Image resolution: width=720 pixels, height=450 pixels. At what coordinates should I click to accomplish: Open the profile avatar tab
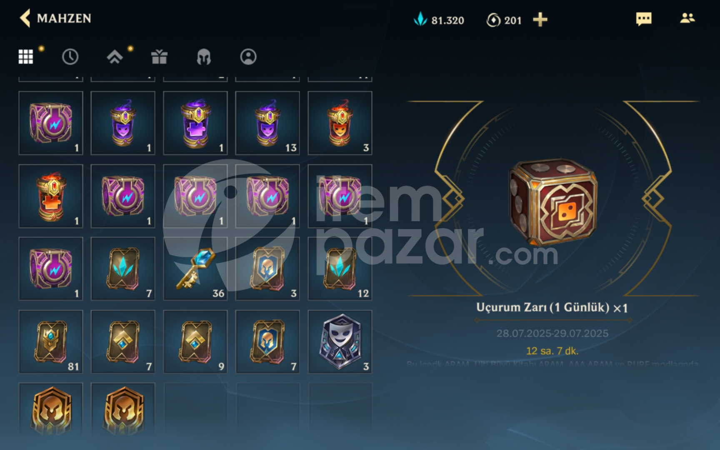click(x=248, y=57)
